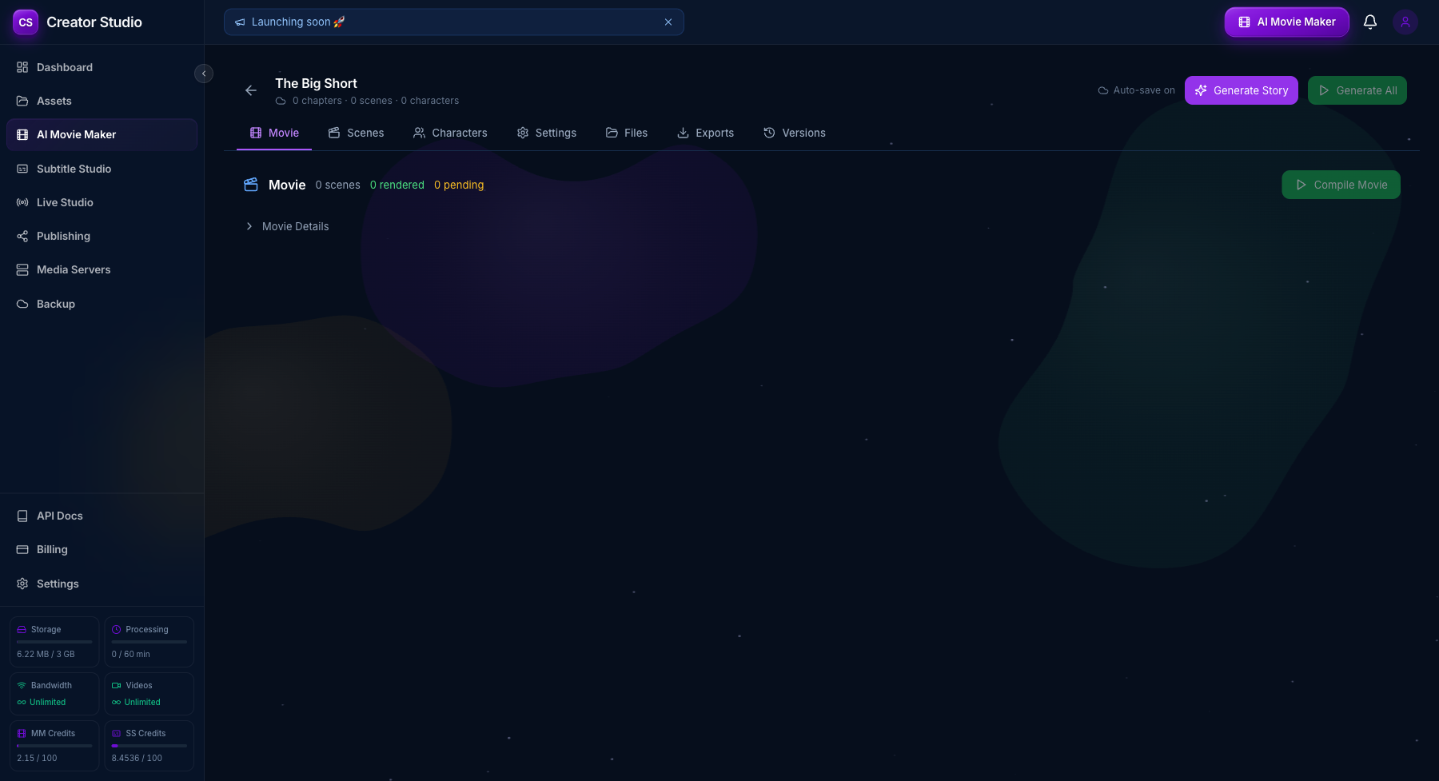Open Media Servers in the sidebar
The image size is (1439, 781).
tap(22, 269)
